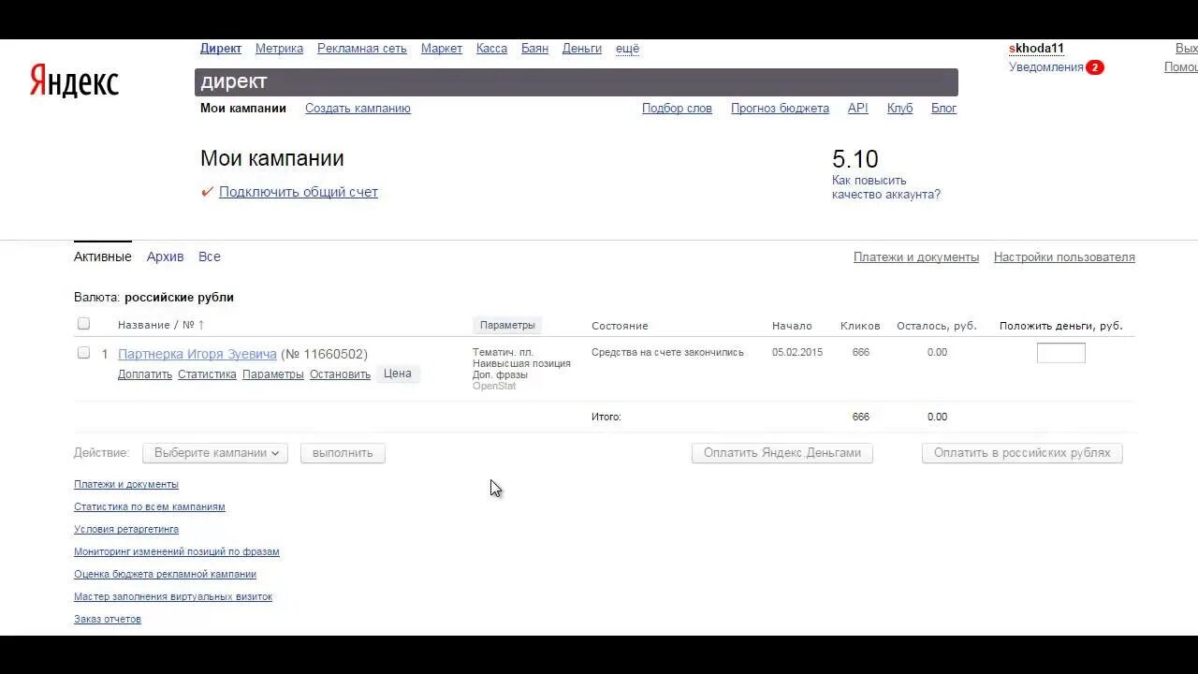
Task: Click the директ search bar
Action: click(x=577, y=82)
